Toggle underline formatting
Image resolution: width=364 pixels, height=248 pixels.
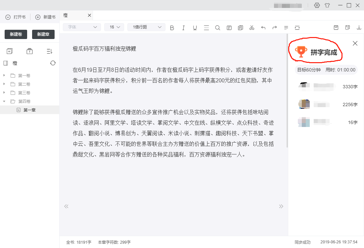195,28
